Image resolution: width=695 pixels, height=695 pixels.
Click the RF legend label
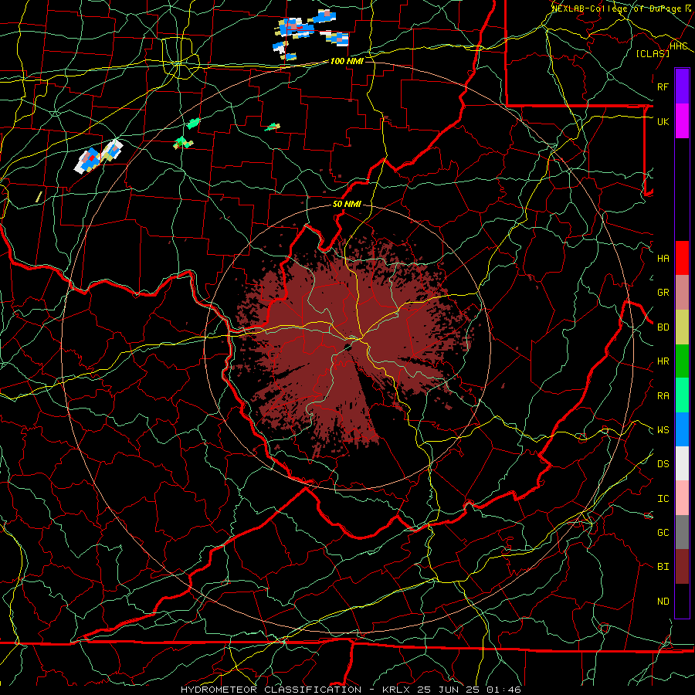pyautogui.click(x=663, y=86)
